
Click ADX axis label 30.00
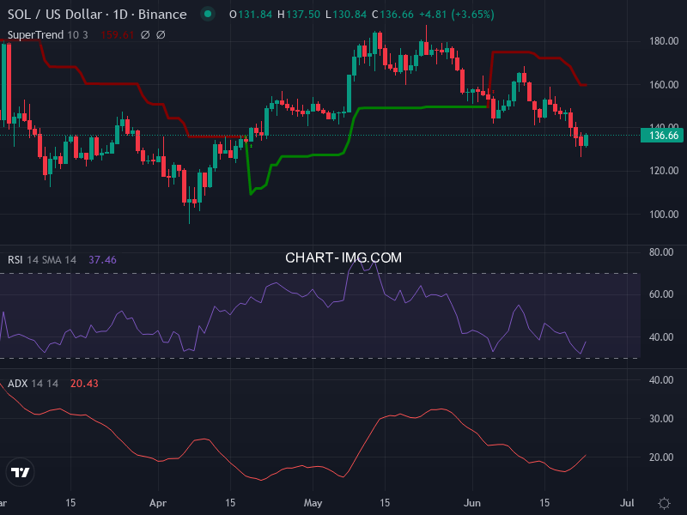[661, 419]
